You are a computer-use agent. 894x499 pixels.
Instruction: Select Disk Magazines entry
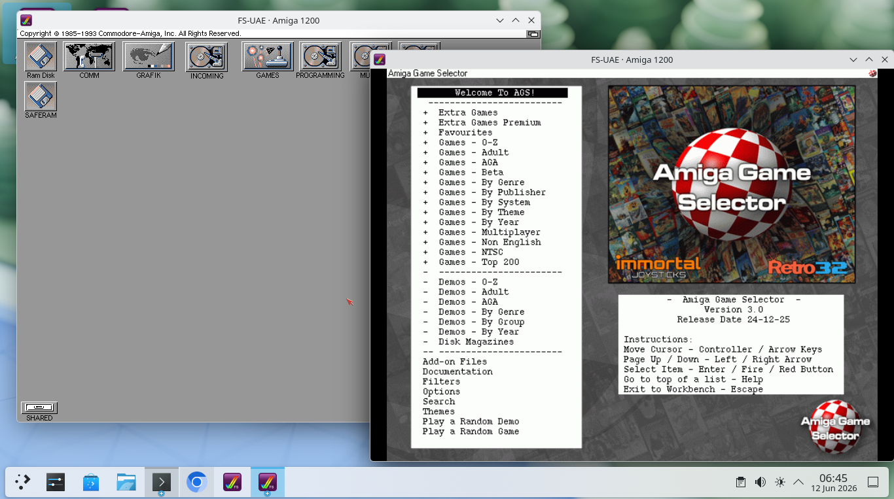(468, 341)
